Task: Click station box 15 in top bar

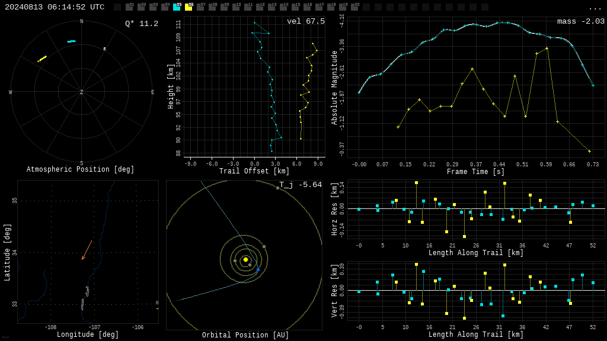Action: 295,7
